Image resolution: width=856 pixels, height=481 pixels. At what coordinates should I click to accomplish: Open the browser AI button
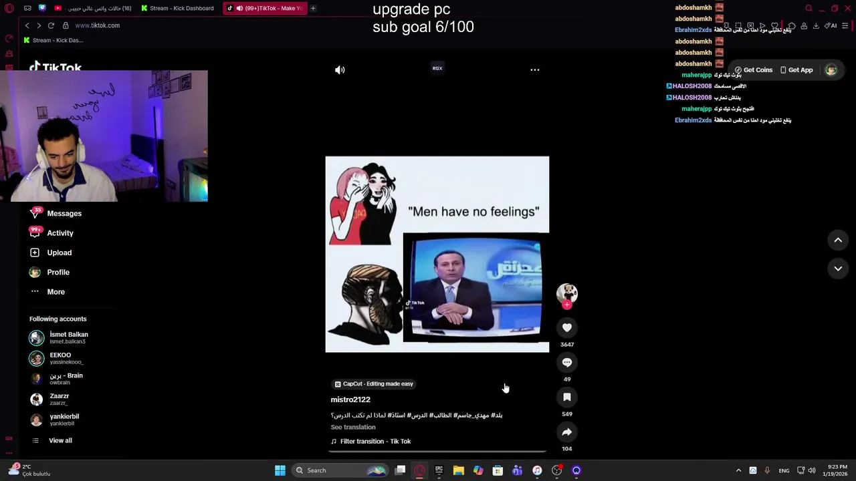pos(831,25)
